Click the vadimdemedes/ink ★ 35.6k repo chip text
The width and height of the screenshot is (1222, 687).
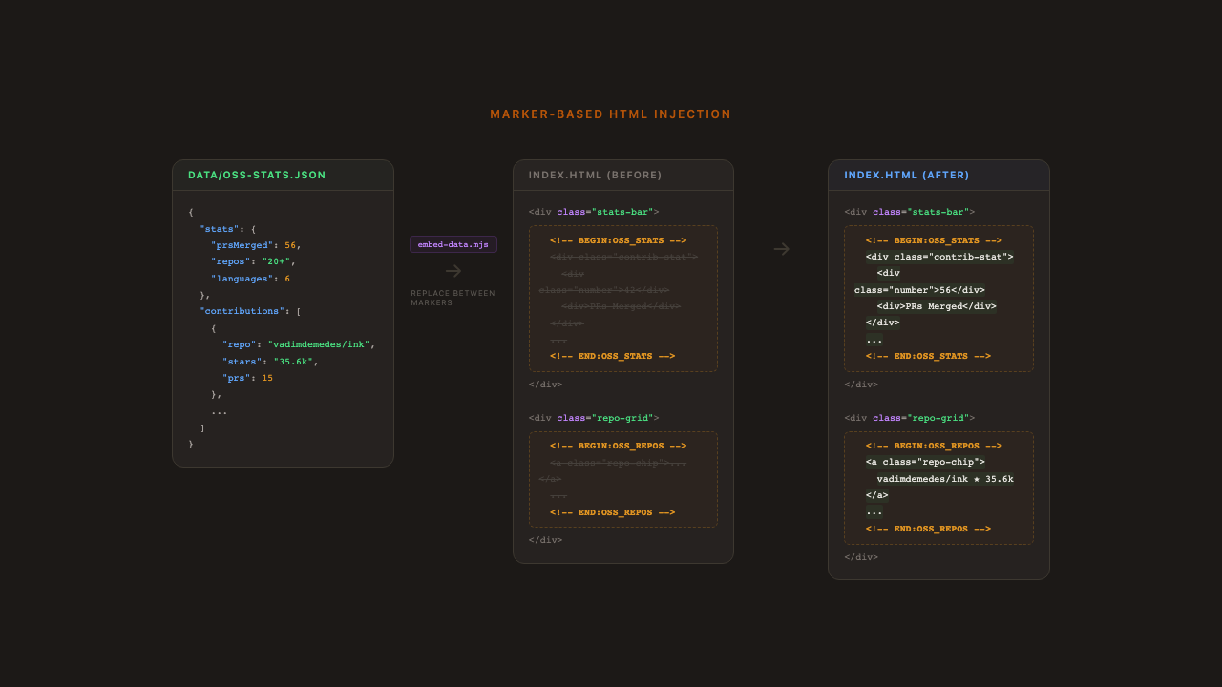[x=944, y=479]
